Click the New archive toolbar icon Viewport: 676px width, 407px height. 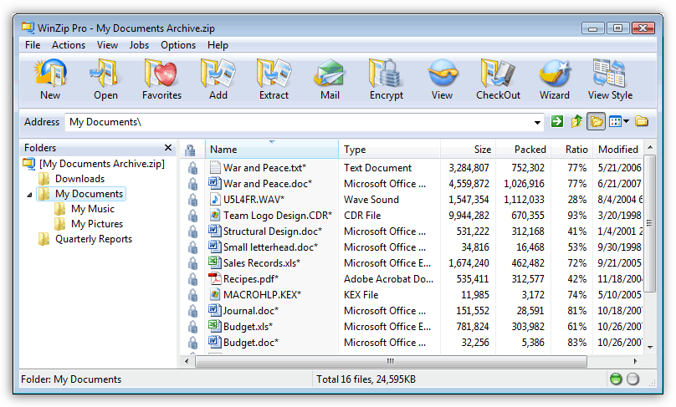50,73
